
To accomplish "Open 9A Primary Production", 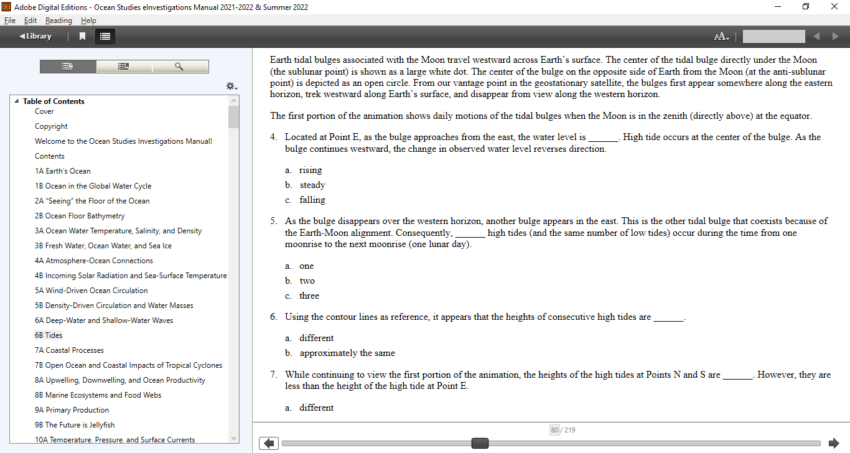I will [x=72, y=410].
